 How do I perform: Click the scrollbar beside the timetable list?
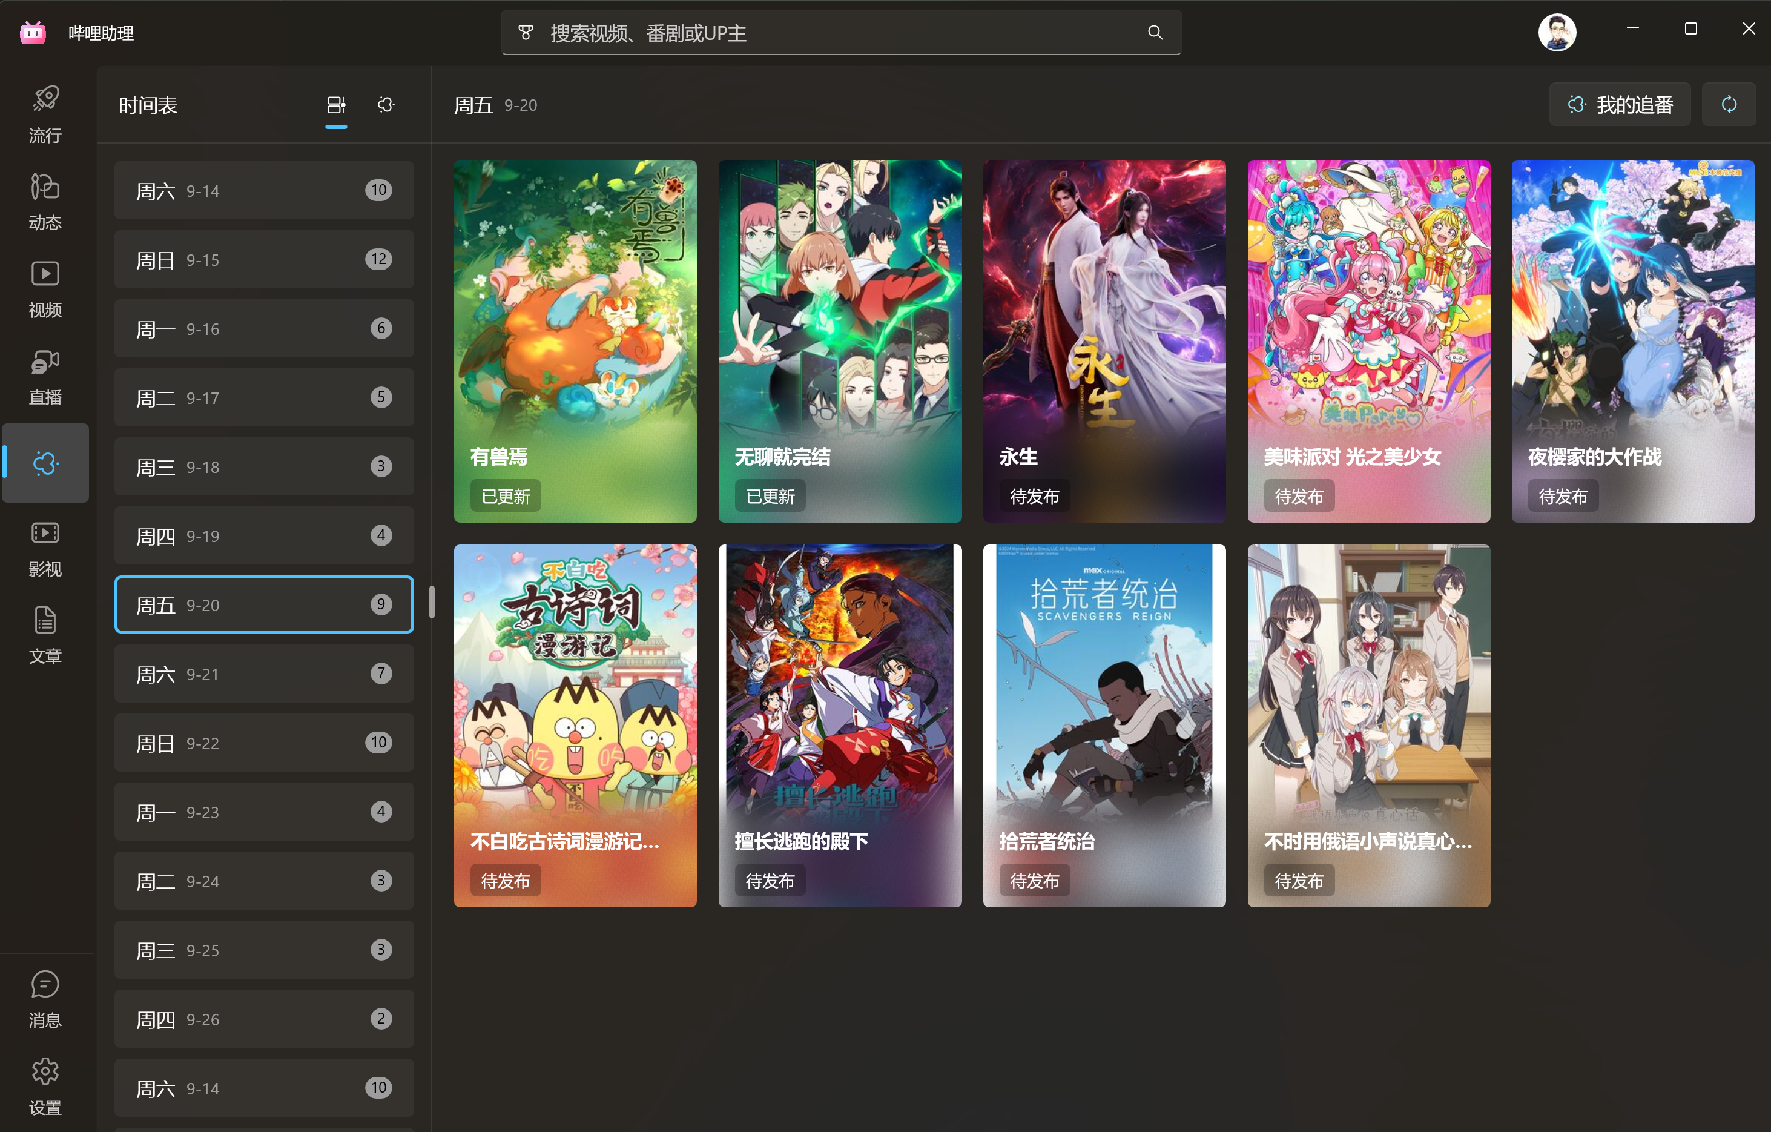tap(432, 603)
